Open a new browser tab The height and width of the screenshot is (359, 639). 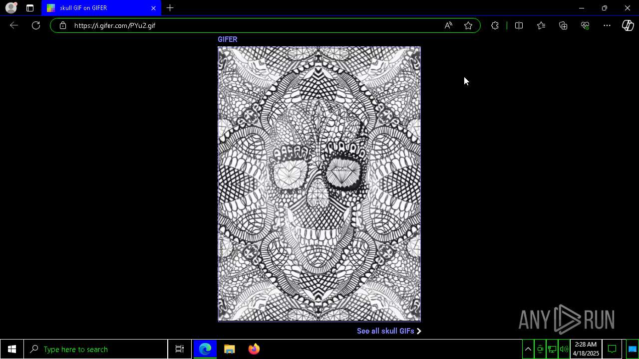tap(170, 8)
